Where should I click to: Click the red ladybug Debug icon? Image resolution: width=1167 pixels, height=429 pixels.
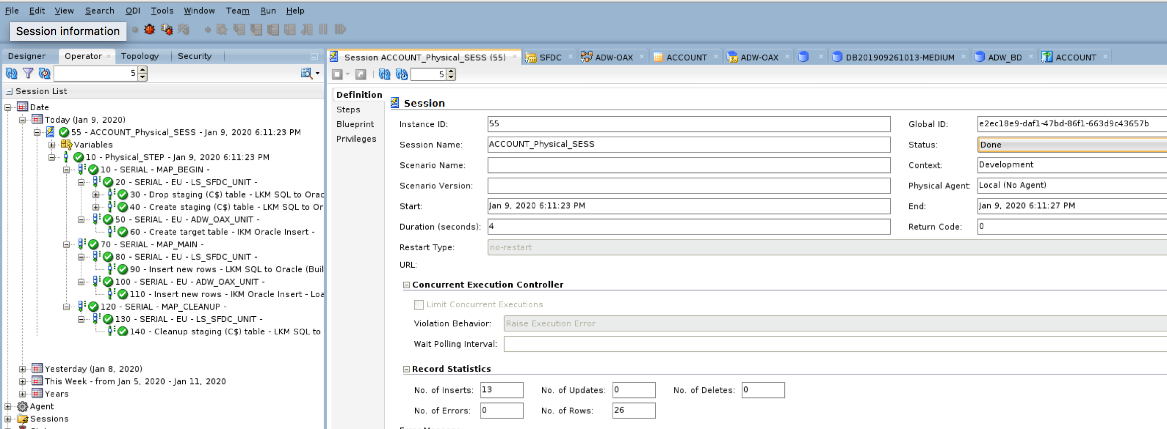point(149,30)
